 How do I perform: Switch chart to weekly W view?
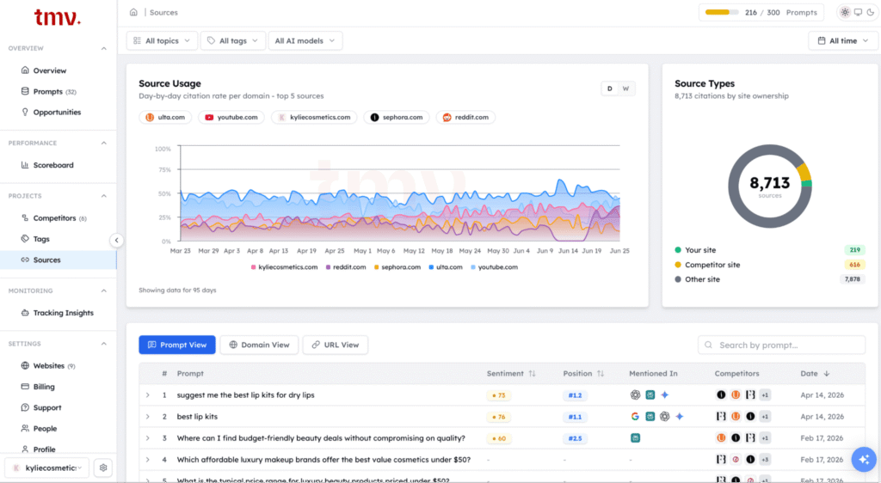(625, 89)
